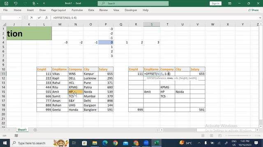Click the Search box in title bar

point(133,3)
